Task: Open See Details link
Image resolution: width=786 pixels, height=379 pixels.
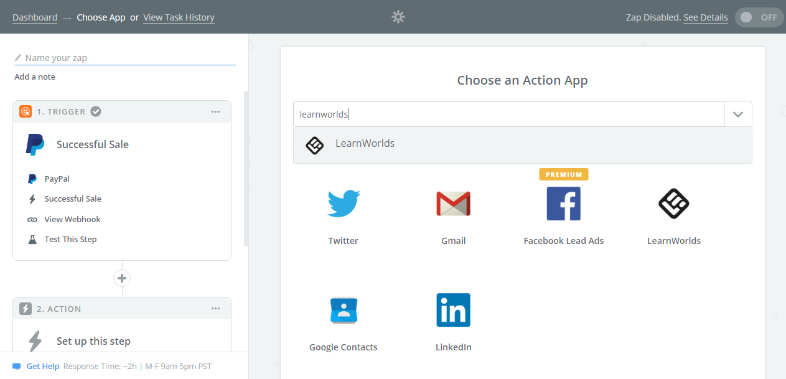Action: (705, 17)
